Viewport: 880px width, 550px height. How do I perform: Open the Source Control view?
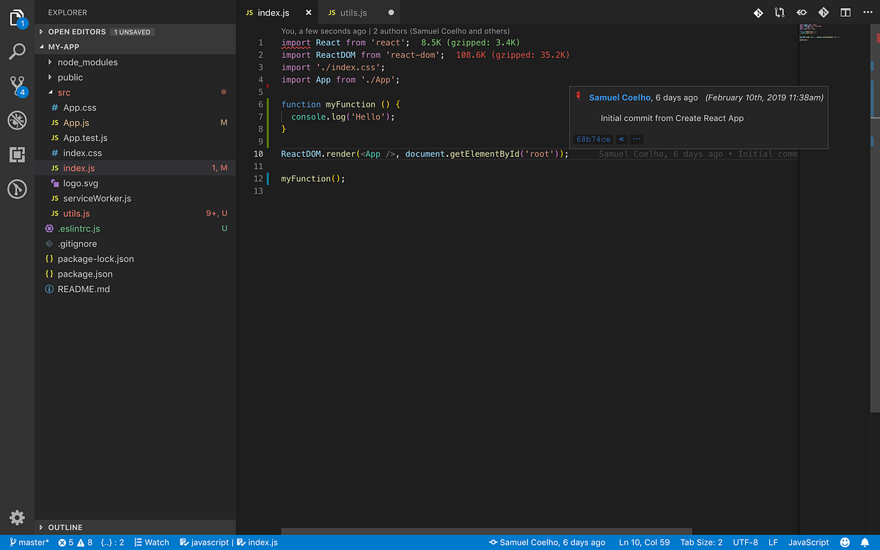click(16, 86)
